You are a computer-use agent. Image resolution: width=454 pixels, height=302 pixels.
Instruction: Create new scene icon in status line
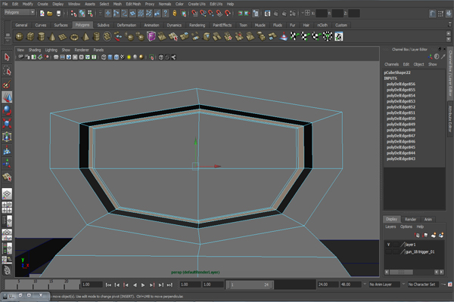click(x=42, y=14)
